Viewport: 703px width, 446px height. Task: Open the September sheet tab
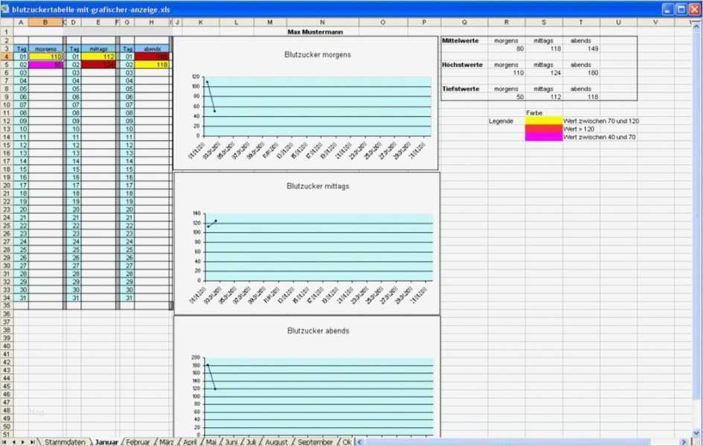pyautogui.click(x=314, y=441)
